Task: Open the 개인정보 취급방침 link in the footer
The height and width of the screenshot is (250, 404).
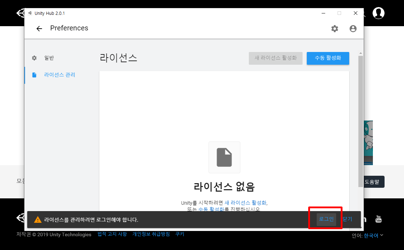Action: click(151, 234)
